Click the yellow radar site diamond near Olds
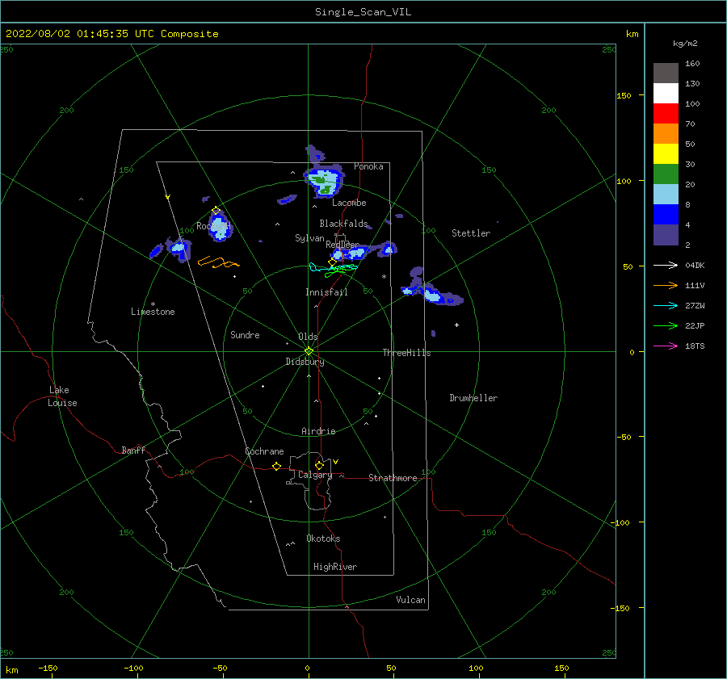The width and height of the screenshot is (727, 679). coord(309,351)
